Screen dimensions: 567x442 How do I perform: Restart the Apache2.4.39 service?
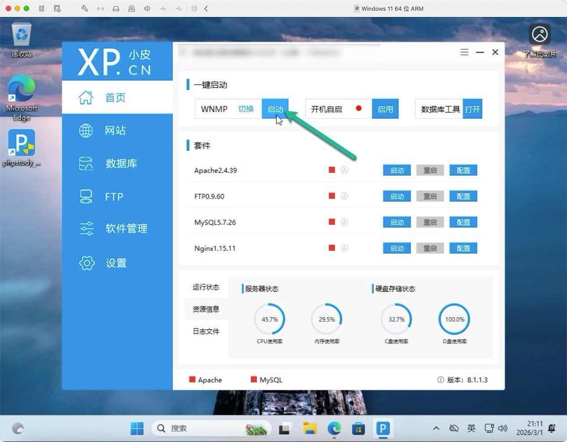pos(430,170)
